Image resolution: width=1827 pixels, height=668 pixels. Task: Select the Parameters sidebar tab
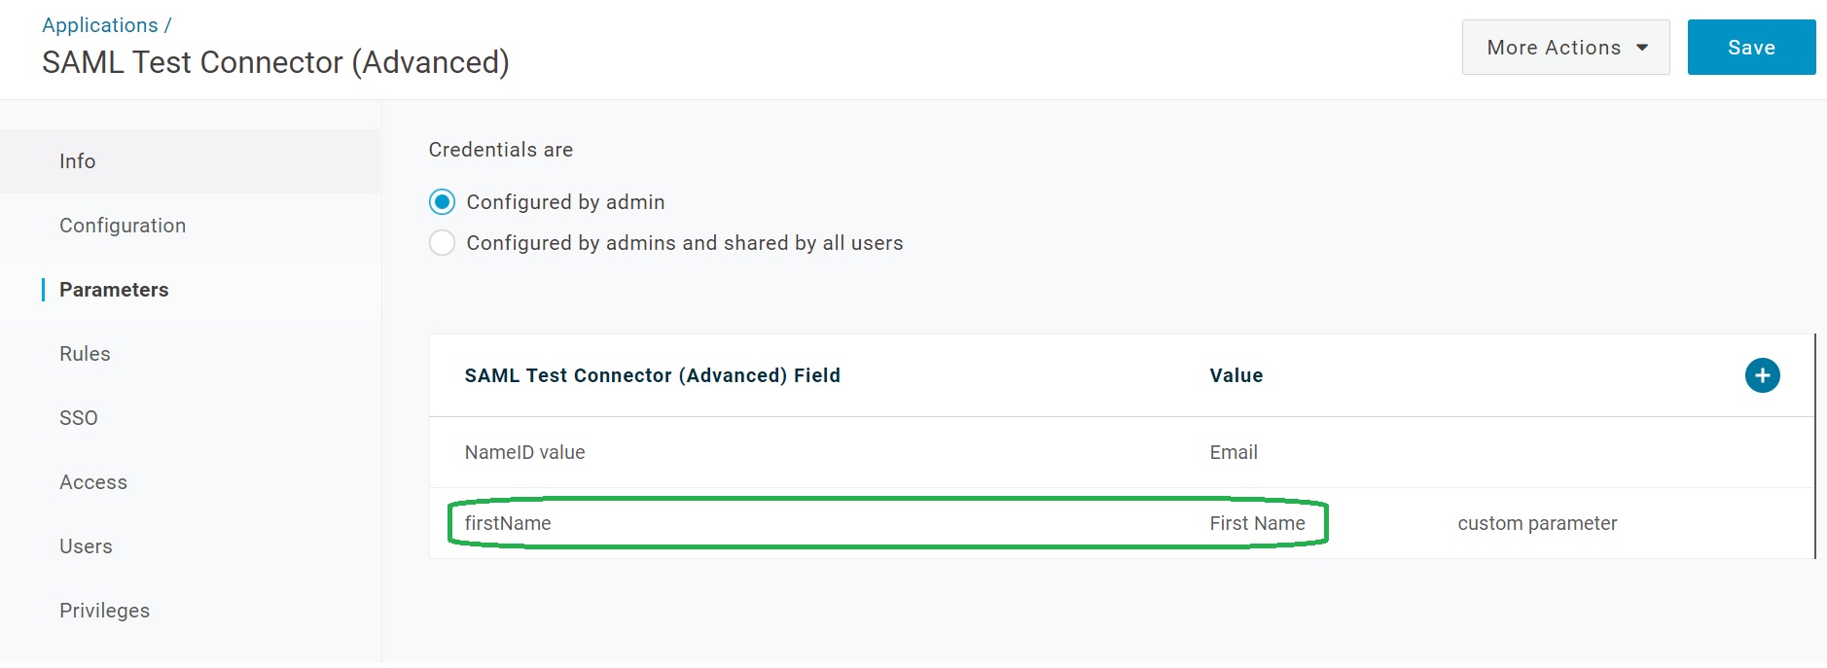[x=114, y=290]
